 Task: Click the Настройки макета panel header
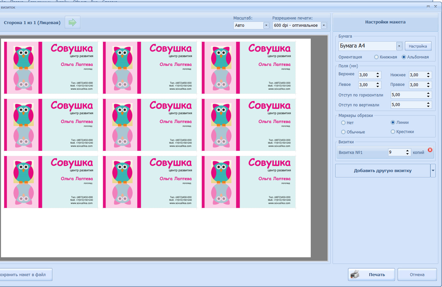coord(385,22)
